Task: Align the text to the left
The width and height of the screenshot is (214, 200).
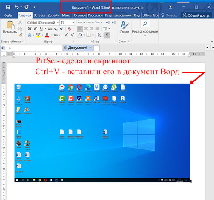Action: (x=80, y=29)
